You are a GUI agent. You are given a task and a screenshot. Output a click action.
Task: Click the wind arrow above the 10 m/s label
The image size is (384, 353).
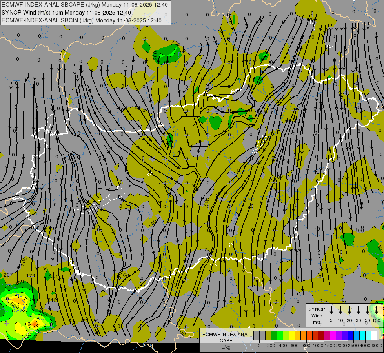[x=340, y=310]
